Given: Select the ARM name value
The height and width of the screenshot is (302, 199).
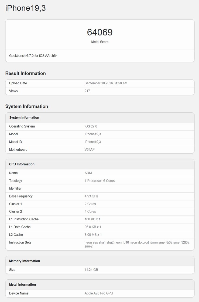Looking at the screenshot, I should coord(88,173).
